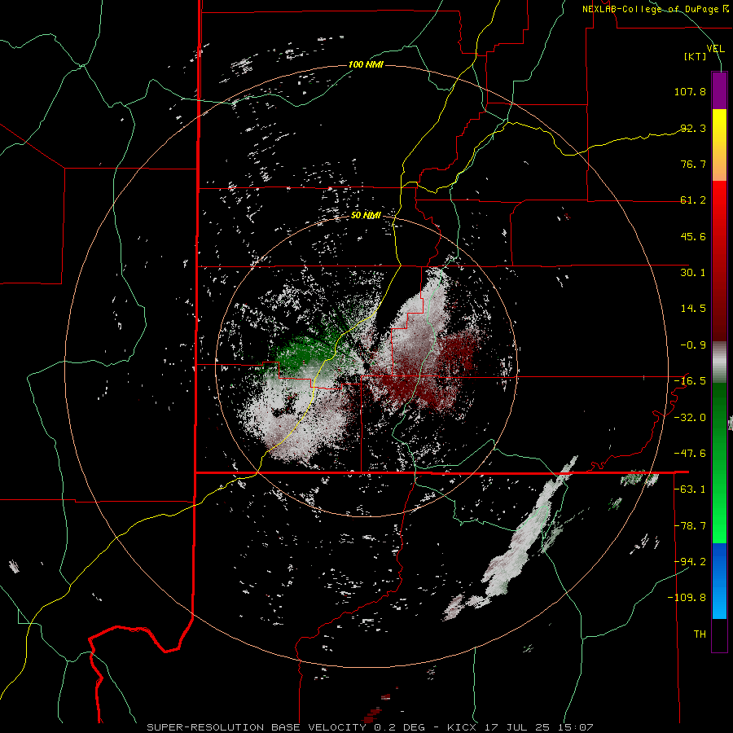Click the -109.8 velocity scale value
This screenshot has height=733, width=733.
(687, 598)
